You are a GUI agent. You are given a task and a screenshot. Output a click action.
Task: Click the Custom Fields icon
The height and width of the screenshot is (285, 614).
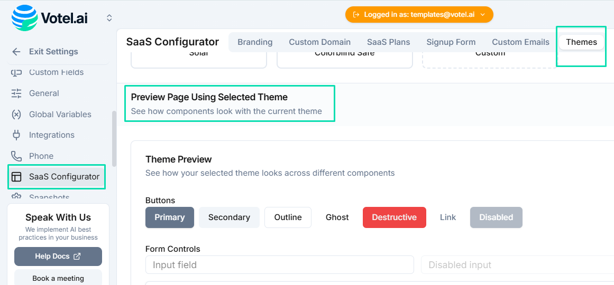click(16, 72)
